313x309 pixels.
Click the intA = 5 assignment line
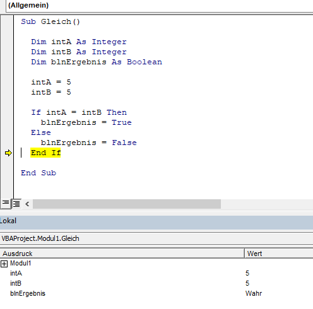coord(51,82)
